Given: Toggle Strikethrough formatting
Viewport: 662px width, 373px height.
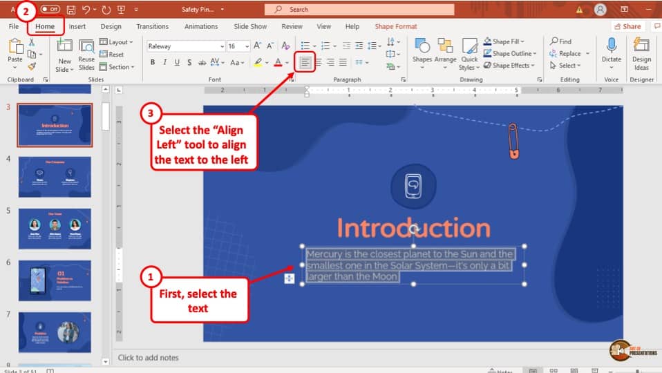Looking at the screenshot, I should pos(202,62).
